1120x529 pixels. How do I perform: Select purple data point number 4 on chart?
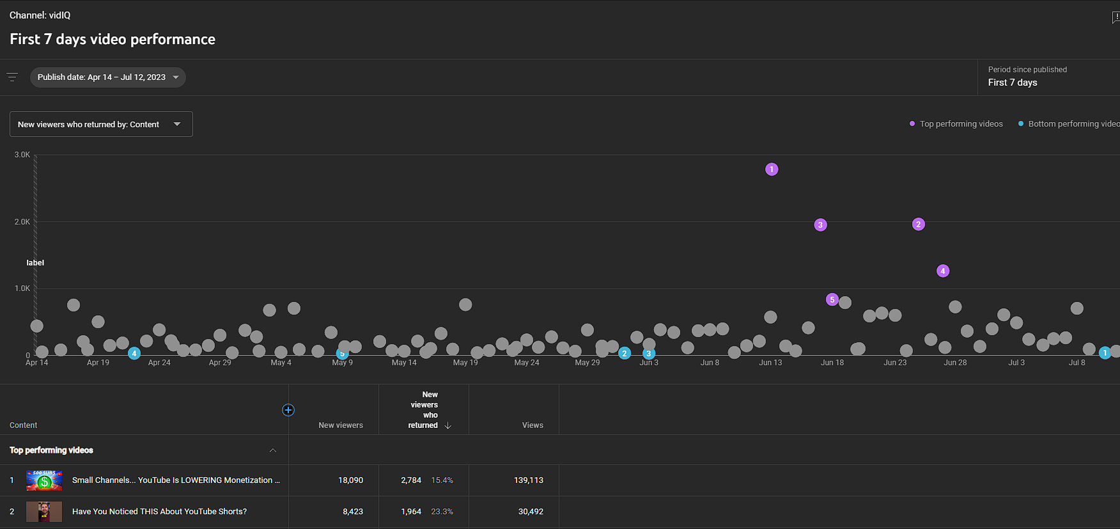(943, 271)
